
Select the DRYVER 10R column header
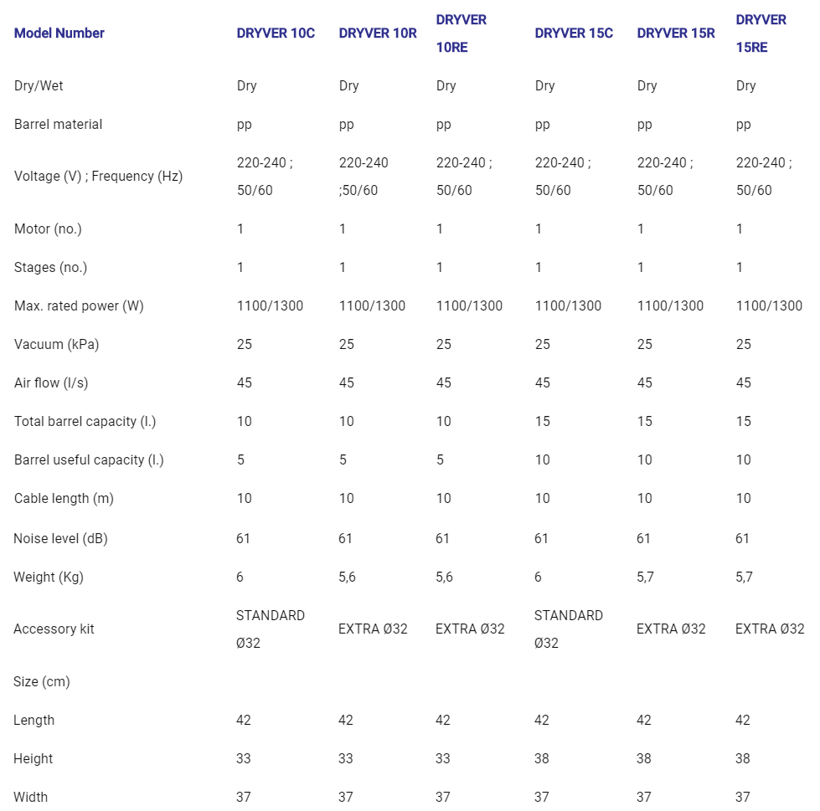pyautogui.click(x=378, y=33)
